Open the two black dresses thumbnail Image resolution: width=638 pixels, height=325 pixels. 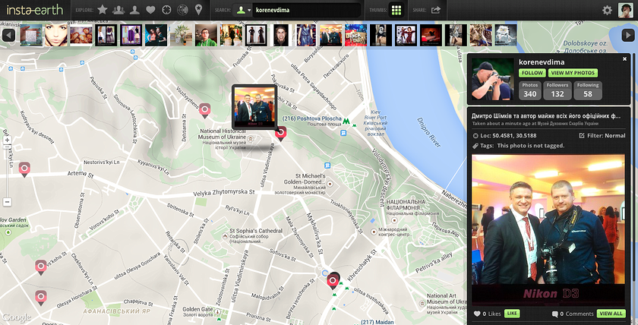(x=256, y=35)
